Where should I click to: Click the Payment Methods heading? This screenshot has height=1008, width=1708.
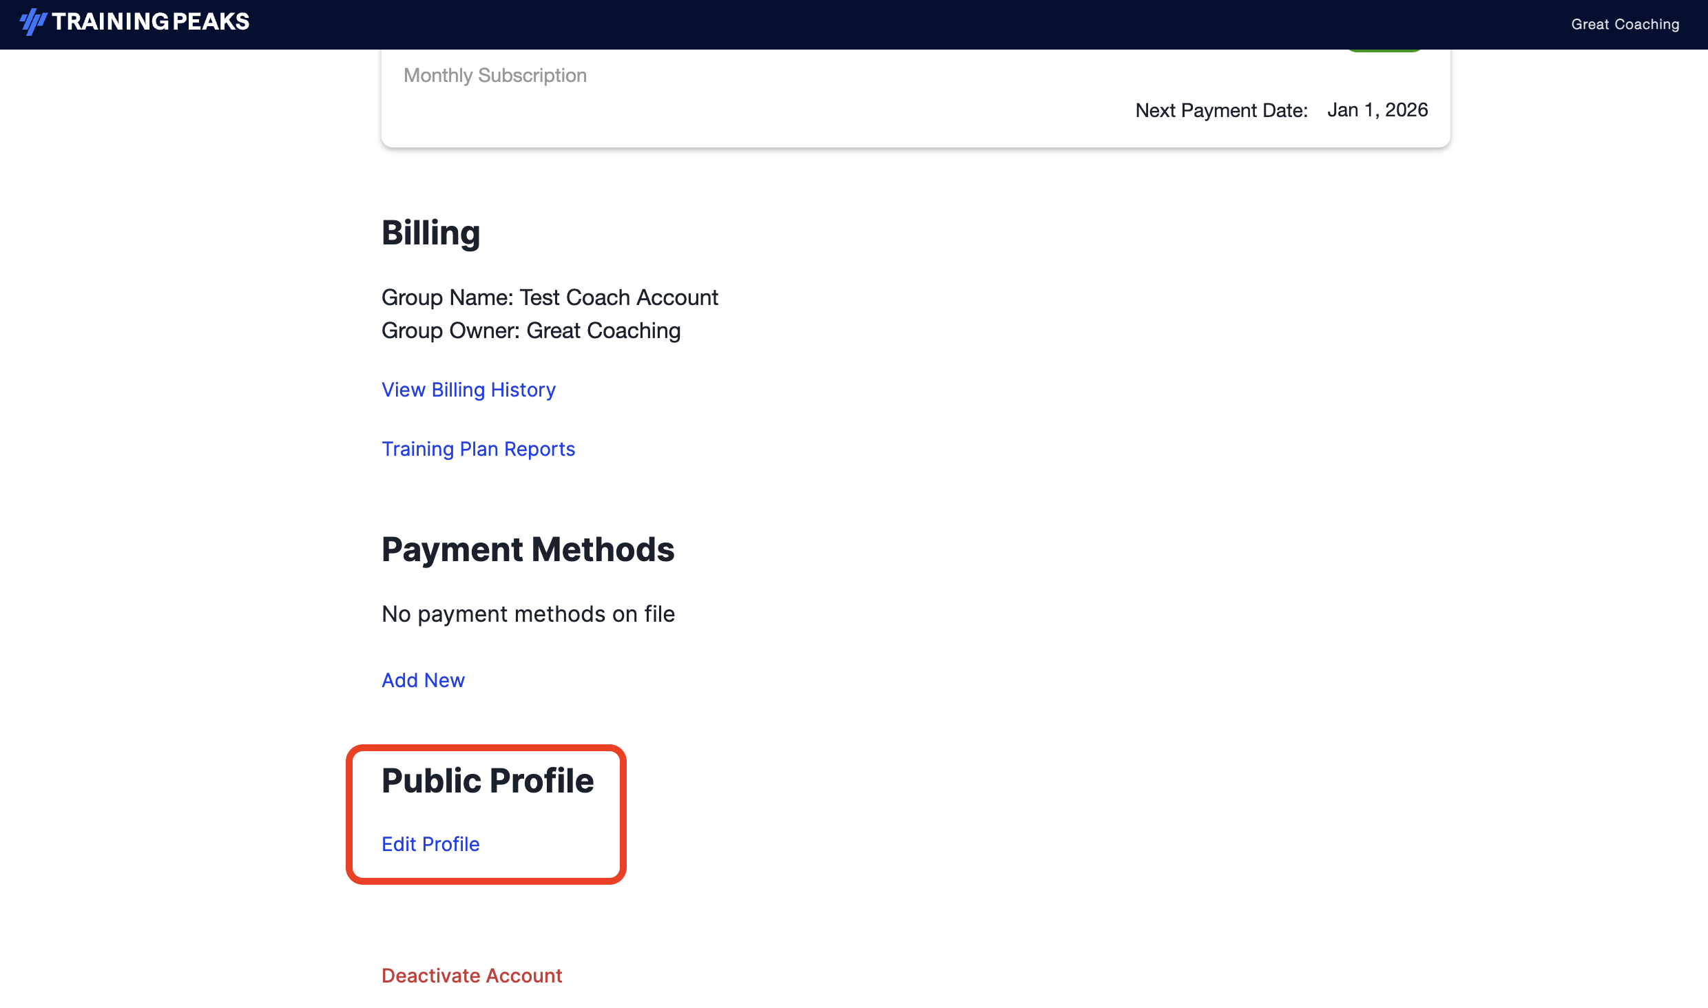[528, 549]
